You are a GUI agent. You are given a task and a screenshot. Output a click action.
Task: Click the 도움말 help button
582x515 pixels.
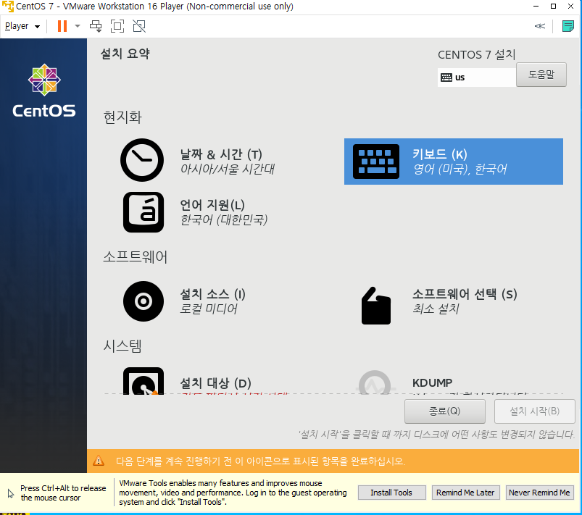click(x=541, y=75)
